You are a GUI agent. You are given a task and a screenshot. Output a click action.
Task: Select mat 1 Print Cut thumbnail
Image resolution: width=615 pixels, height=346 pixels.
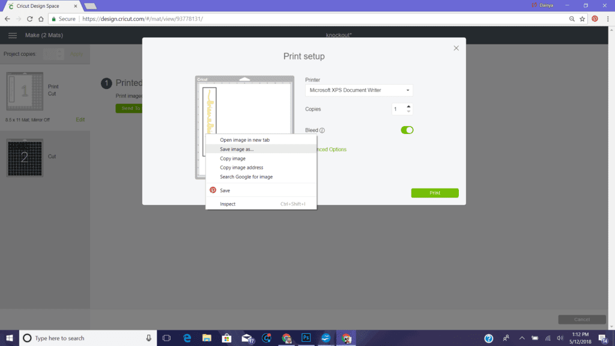pyautogui.click(x=25, y=91)
